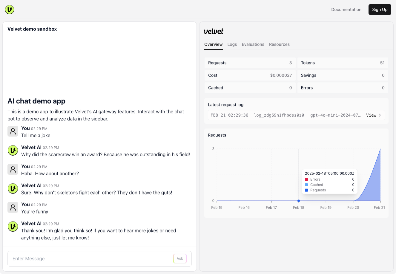Click the 'AI chat demo app' heading
Image resolution: width=396 pixels, height=274 pixels.
36,101
